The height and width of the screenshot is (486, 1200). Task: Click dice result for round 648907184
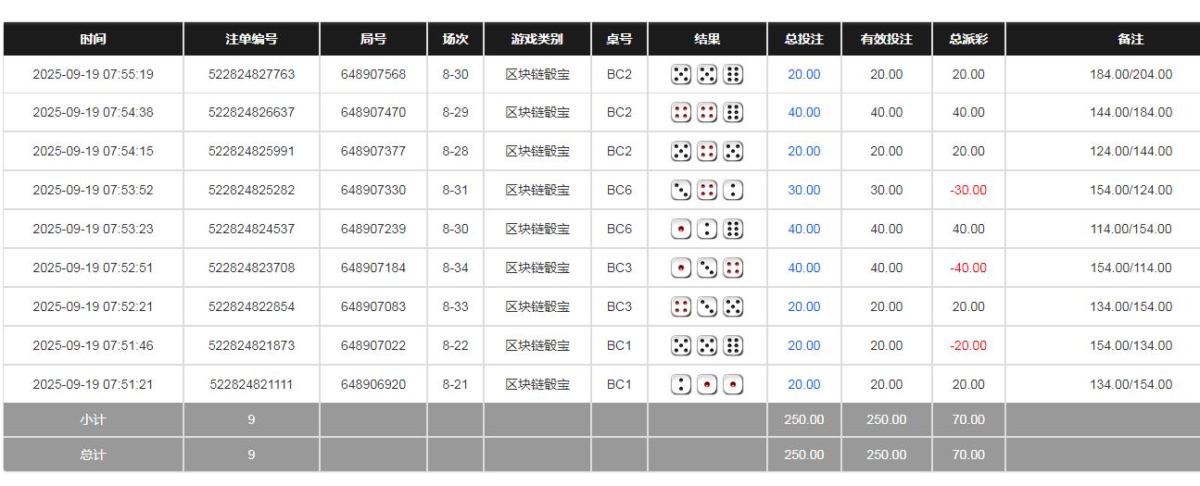point(707,268)
